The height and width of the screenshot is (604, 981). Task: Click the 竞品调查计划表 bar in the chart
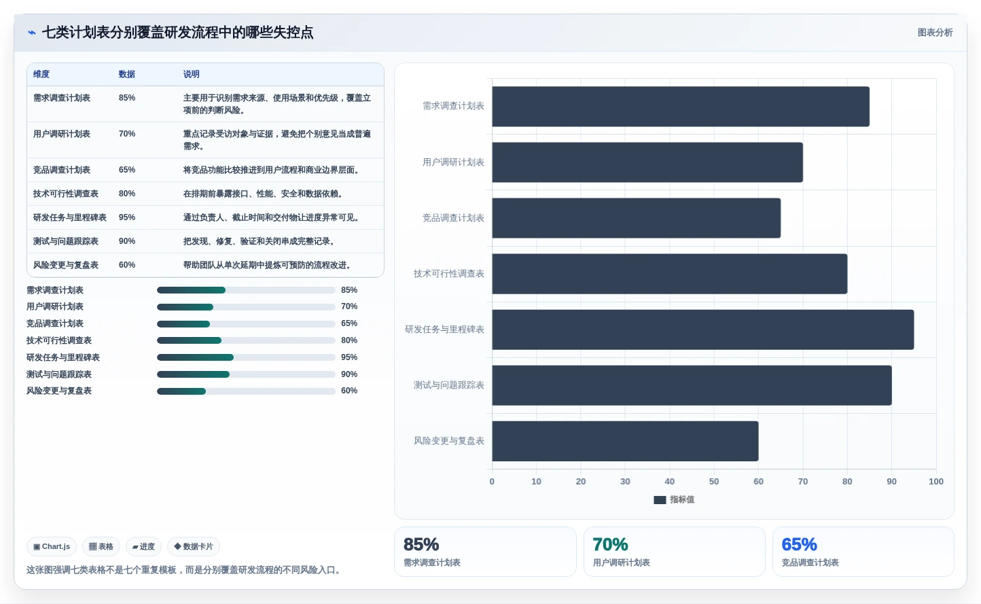point(637,218)
